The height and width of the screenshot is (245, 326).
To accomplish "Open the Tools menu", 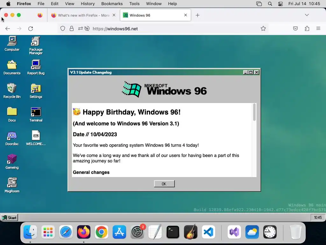I will coord(134,4).
